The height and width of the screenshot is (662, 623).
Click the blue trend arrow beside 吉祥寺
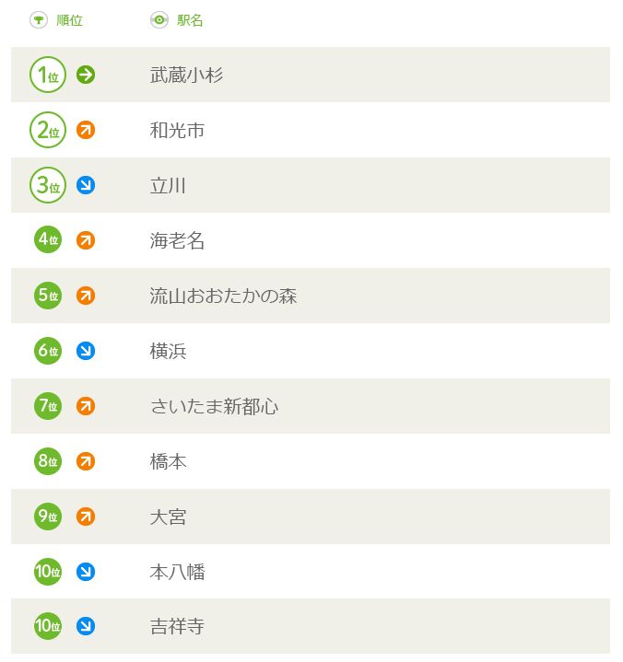coord(86,626)
